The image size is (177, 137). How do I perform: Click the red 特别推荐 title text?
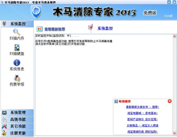[125, 101]
